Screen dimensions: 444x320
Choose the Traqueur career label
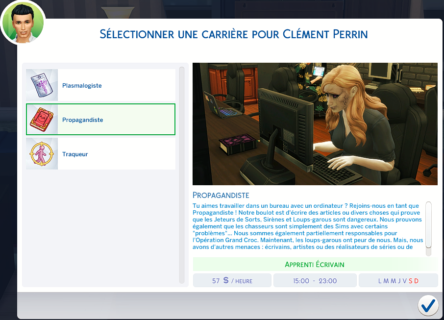click(75, 154)
